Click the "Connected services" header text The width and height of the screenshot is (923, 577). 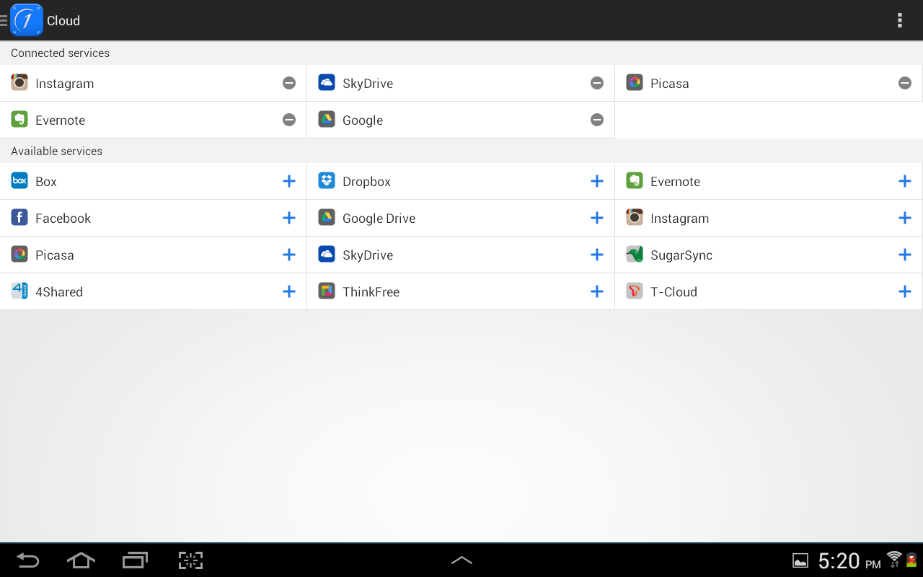pyautogui.click(x=60, y=53)
